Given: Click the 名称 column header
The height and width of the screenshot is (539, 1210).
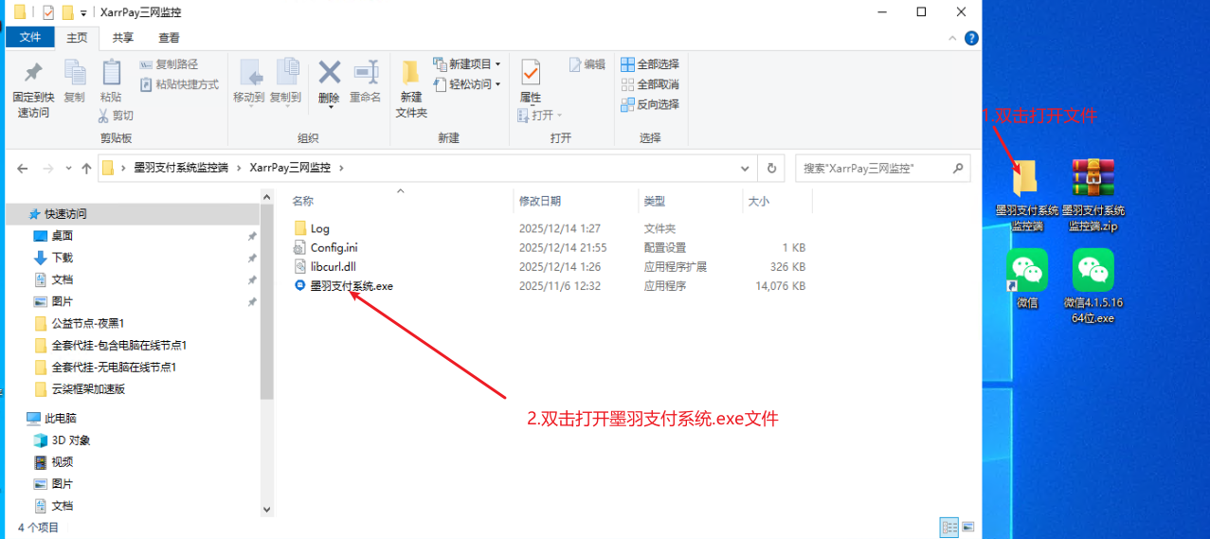Looking at the screenshot, I should tap(303, 202).
